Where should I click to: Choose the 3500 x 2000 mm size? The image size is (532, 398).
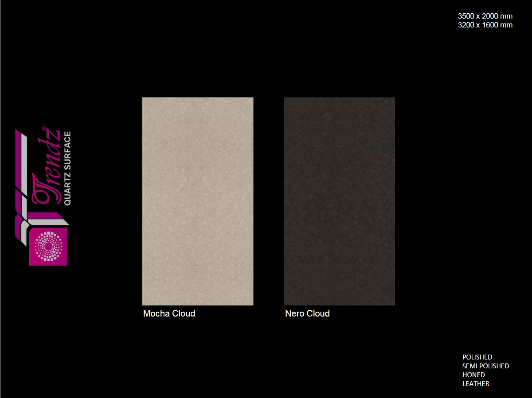pyautogui.click(x=485, y=16)
